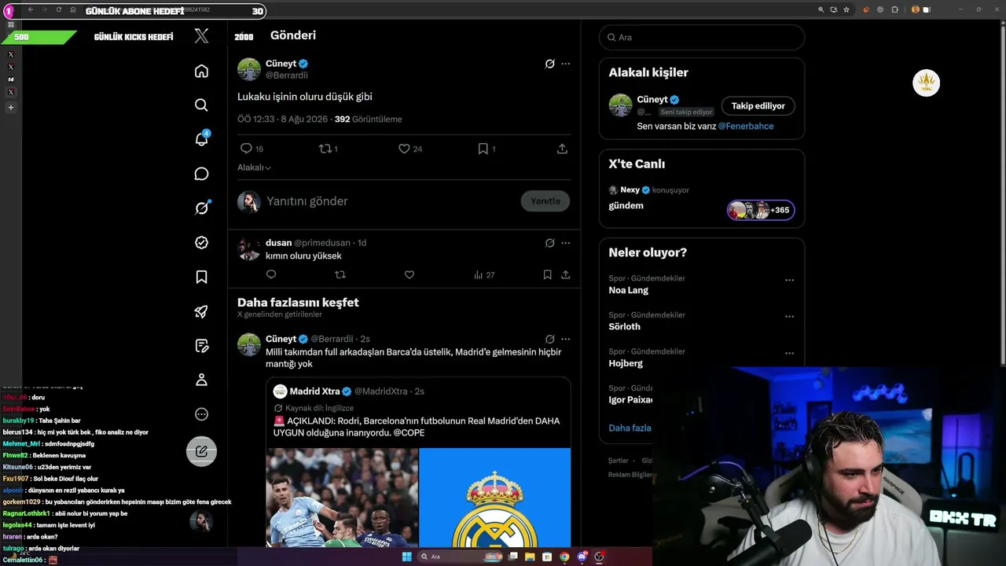Image resolution: width=1006 pixels, height=566 pixels.
Task: Click the browser reload button
Action: [x=59, y=9]
